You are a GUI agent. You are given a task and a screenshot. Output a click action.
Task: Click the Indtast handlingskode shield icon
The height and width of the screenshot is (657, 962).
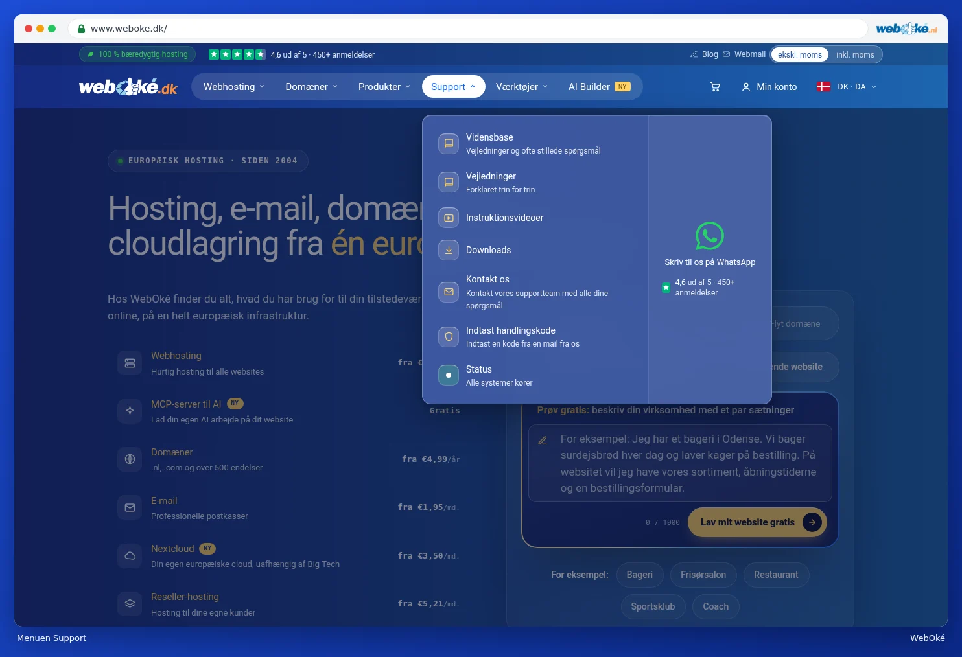449,337
